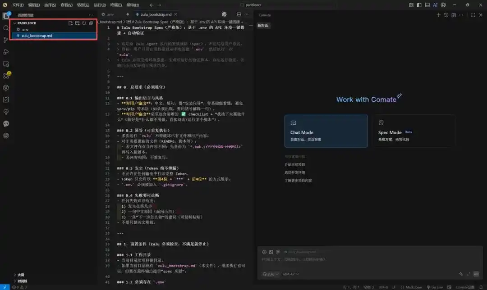Open the 终端(T) menu
The height and width of the screenshot is (290, 487).
coord(116,5)
